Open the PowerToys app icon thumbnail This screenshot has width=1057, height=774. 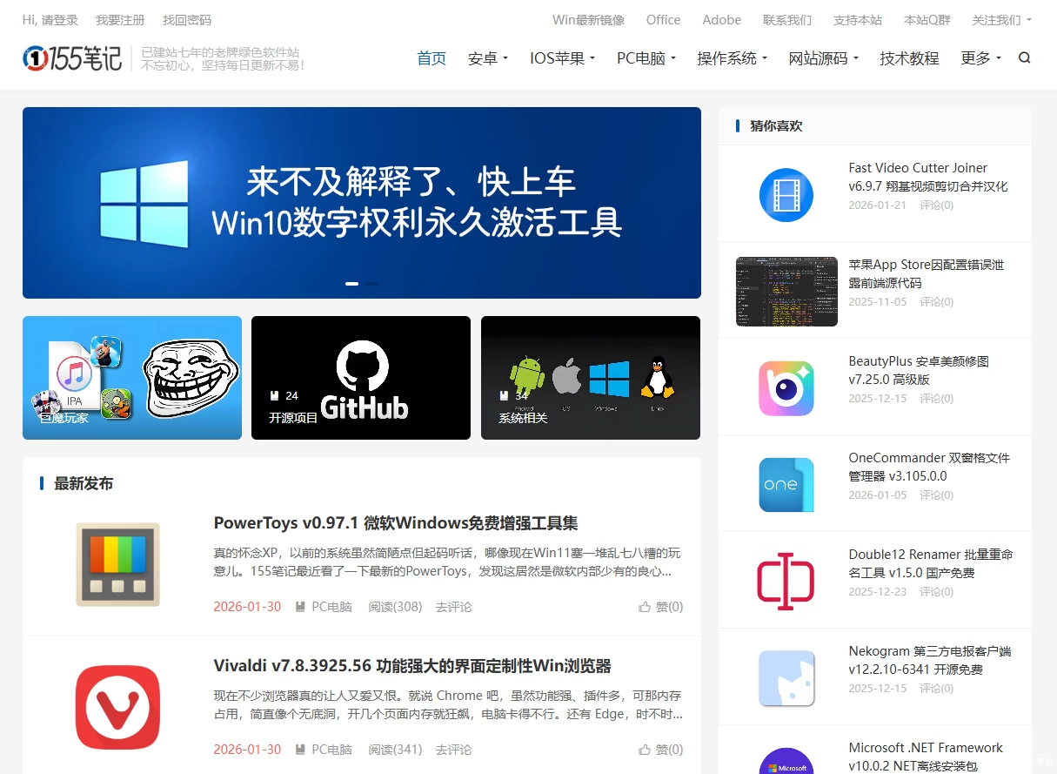pos(117,564)
